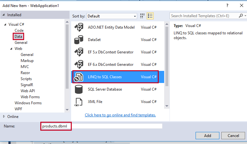Image resolution: width=247 pixels, height=144 pixels.
Task: Select the Razor category
Action: 25,73
